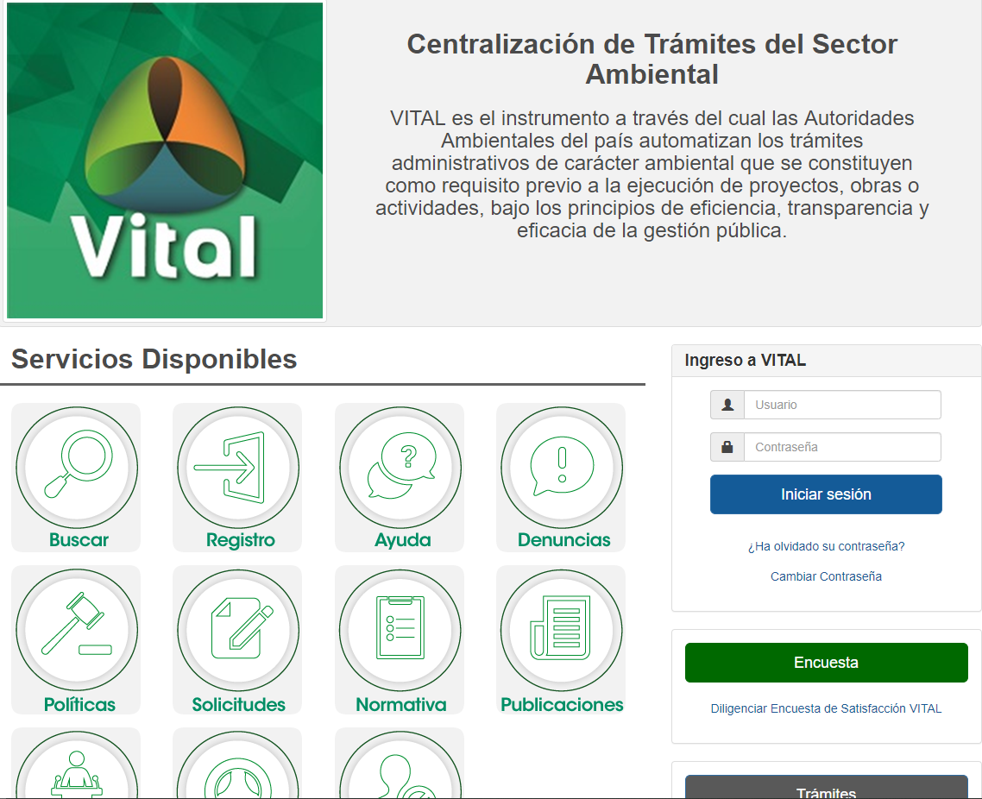Focus the Contraseña password field
This screenshot has width=982, height=799.
pyautogui.click(x=842, y=447)
